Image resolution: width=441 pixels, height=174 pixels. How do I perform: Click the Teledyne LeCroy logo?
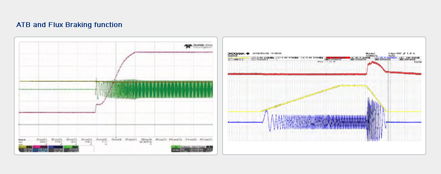point(198,46)
